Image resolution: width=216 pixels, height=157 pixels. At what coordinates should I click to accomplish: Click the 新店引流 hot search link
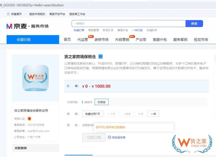point(108,30)
